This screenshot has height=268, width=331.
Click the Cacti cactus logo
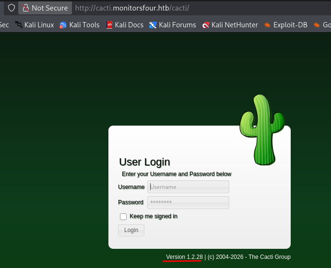(262, 129)
